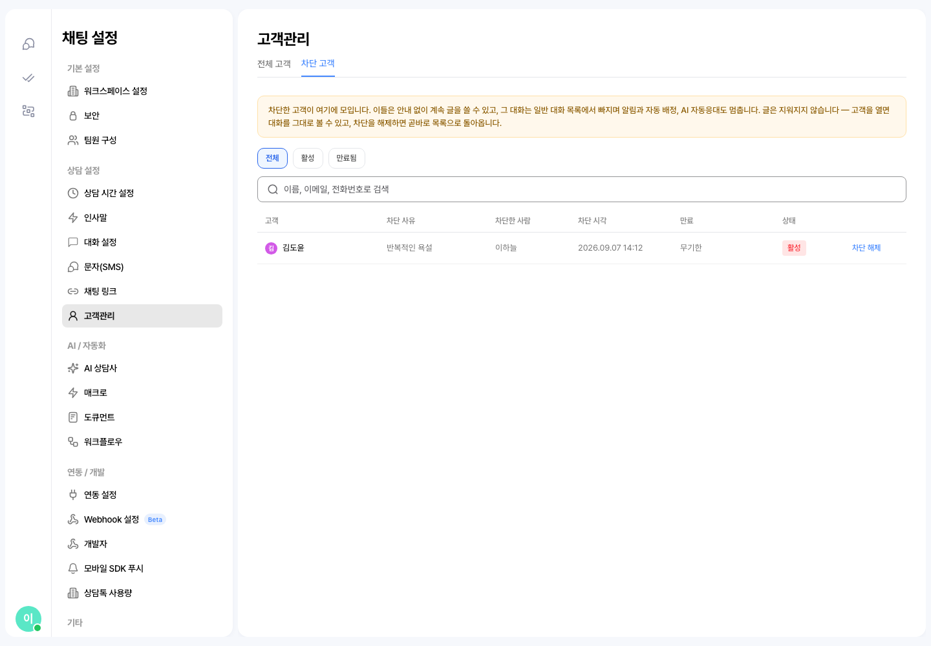Open the workflow settings icon in left rail
The height and width of the screenshot is (646, 931).
(x=28, y=111)
